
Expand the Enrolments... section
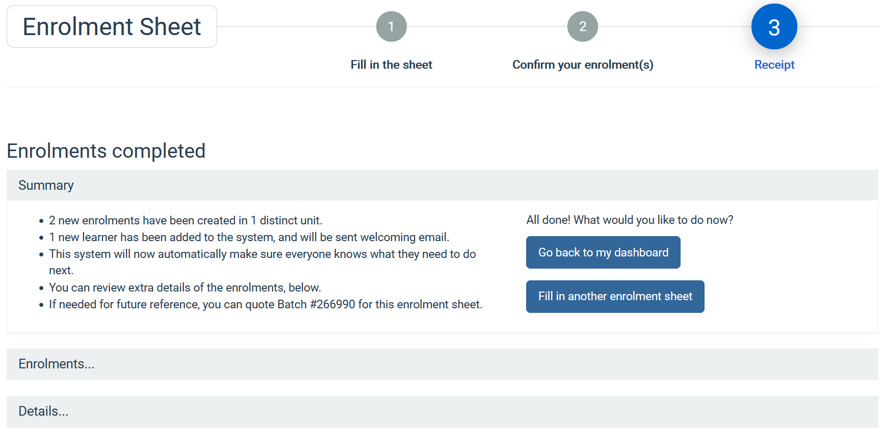[x=442, y=364]
